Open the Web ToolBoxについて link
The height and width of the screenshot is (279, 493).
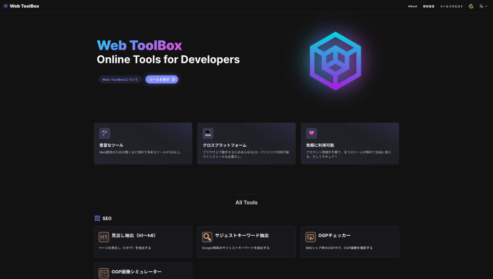120,79
